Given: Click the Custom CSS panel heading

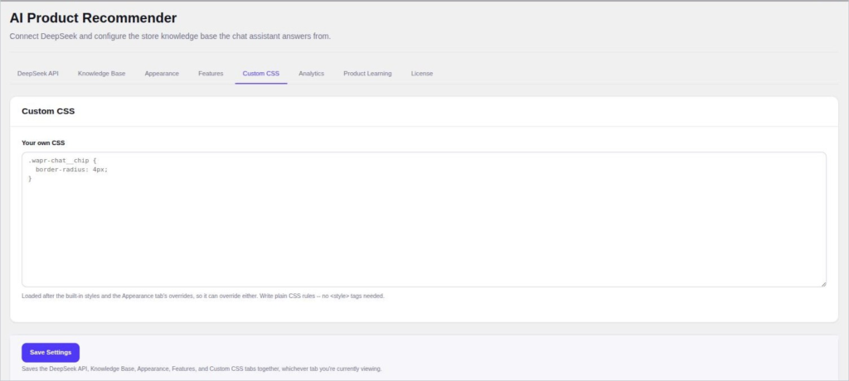Looking at the screenshot, I should pos(48,111).
